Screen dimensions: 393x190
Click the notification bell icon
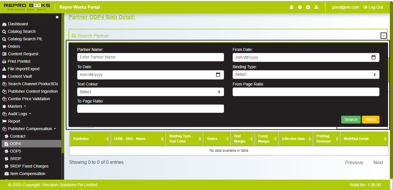click(292, 7)
